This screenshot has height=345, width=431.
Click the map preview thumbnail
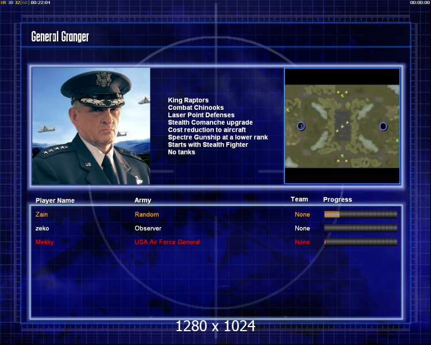coord(342,126)
